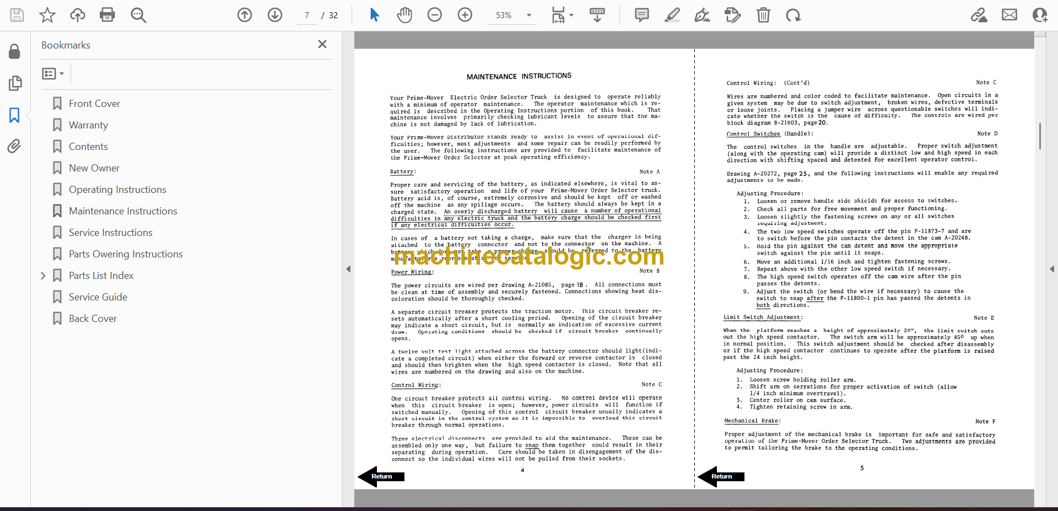The height and width of the screenshot is (511, 1058).
Task: Click the page number field showing 7
Action: point(306,15)
